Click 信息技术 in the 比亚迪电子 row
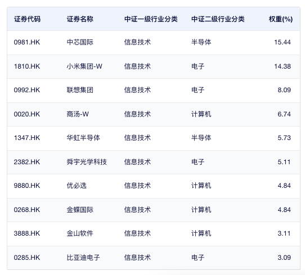Screen dimensions: 305x275 point(137,258)
